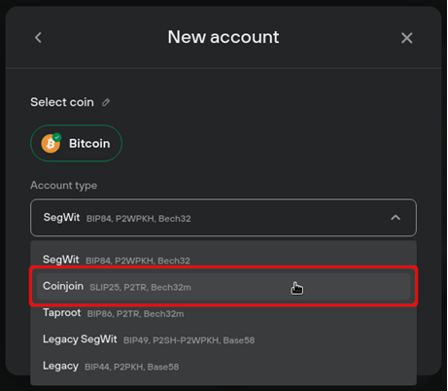
Task: Click the BIP49, P2SH-P2WPKH, Base58 description
Action: (x=189, y=340)
